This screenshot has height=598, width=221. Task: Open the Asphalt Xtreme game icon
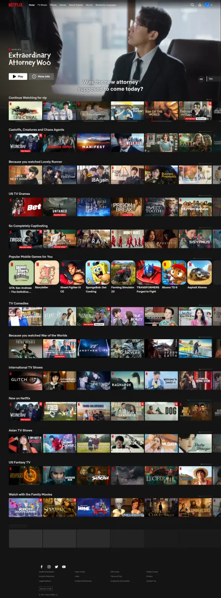tap(200, 273)
